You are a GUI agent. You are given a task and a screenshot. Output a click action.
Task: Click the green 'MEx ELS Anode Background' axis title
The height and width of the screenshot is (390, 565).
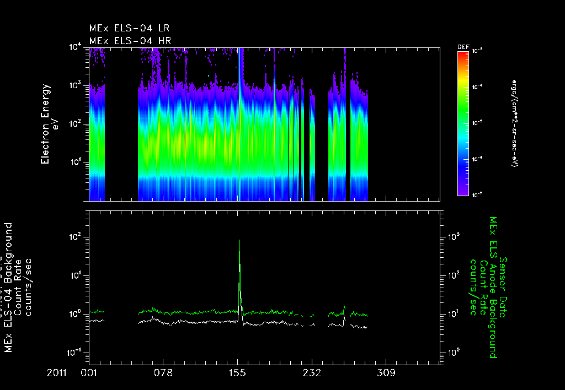coord(493,288)
